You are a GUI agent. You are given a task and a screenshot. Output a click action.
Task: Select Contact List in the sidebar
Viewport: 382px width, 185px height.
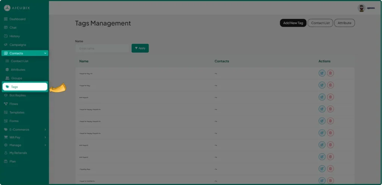point(19,61)
